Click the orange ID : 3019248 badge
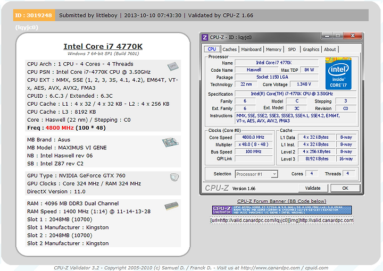This screenshot has height=271, width=383. [34, 15]
